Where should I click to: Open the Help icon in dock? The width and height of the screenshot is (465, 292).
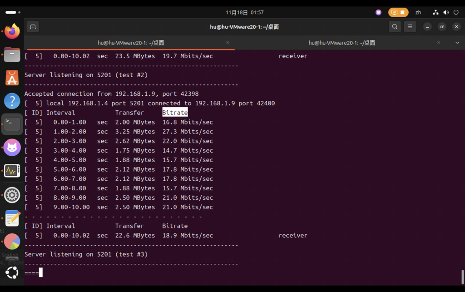[12, 101]
